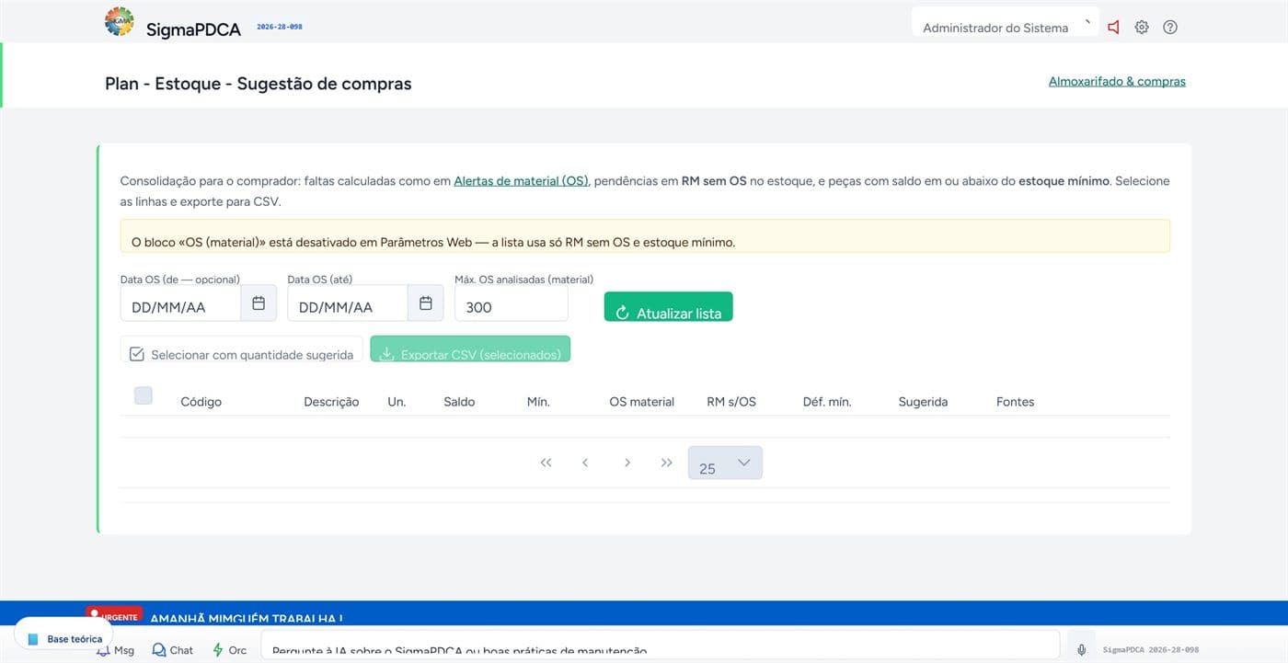Click Atualizar lista button
The width and height of the screenshot is (1288, 663).
[x=669, y=307]
